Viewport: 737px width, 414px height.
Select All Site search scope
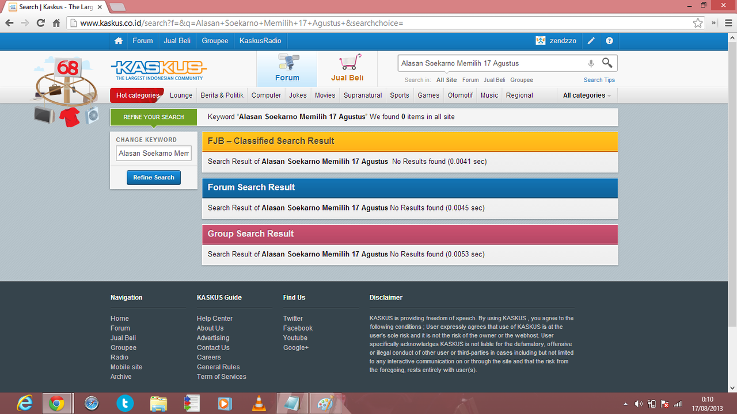[x=447, y=80]
